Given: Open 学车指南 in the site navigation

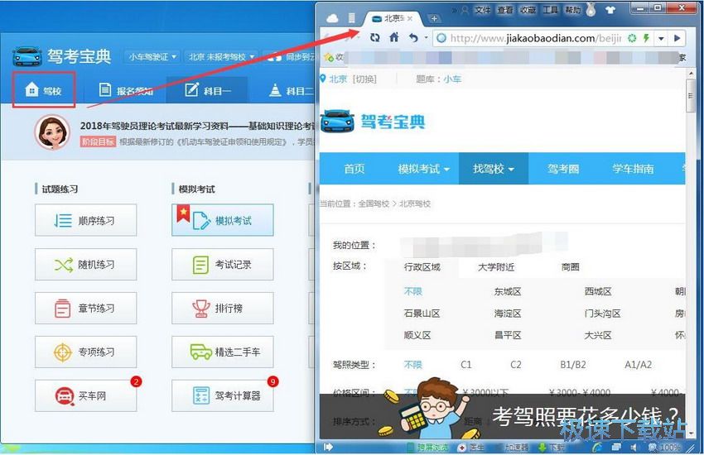Looking at the screenshot, I should click(633, 169).
